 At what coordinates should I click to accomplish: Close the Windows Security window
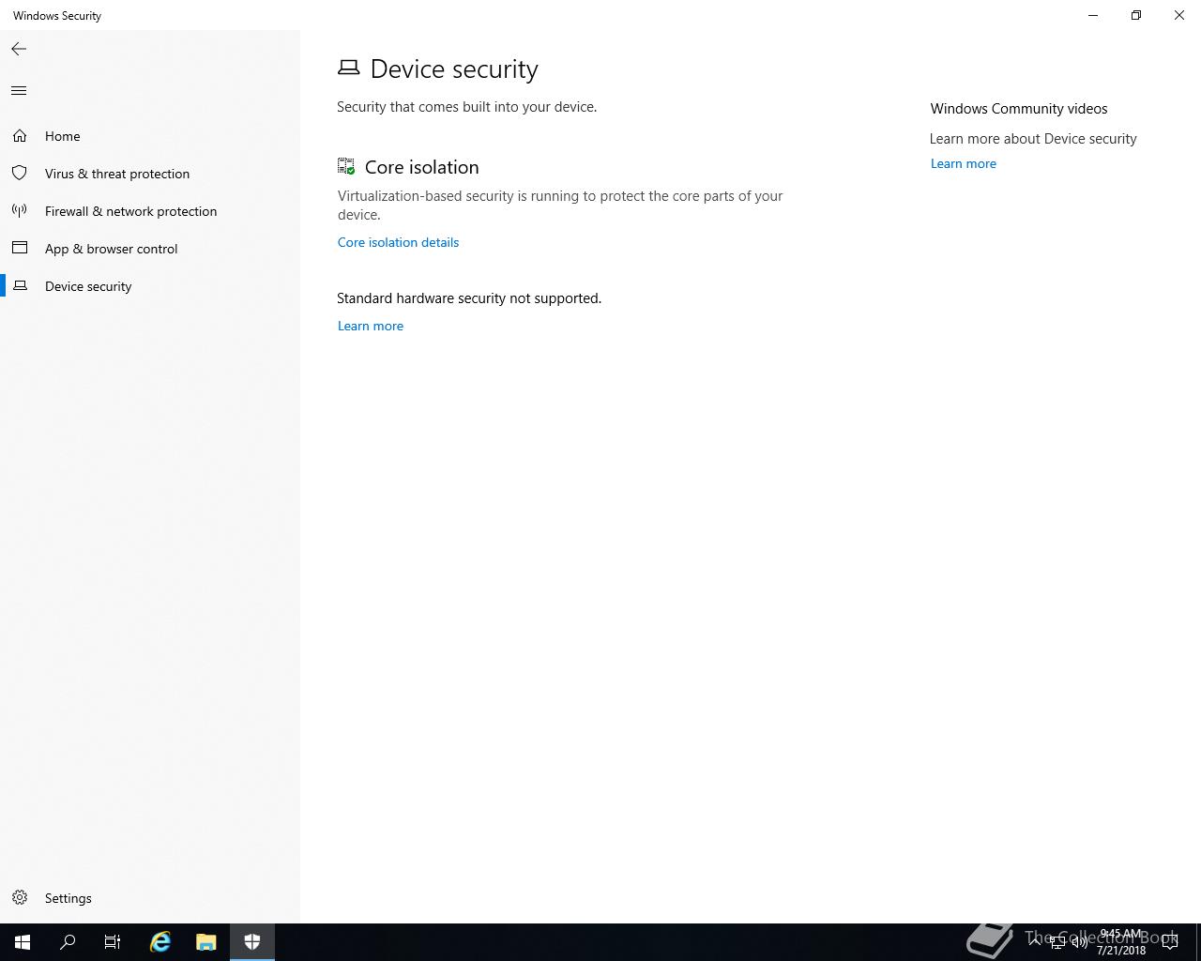coord(1179,15)
